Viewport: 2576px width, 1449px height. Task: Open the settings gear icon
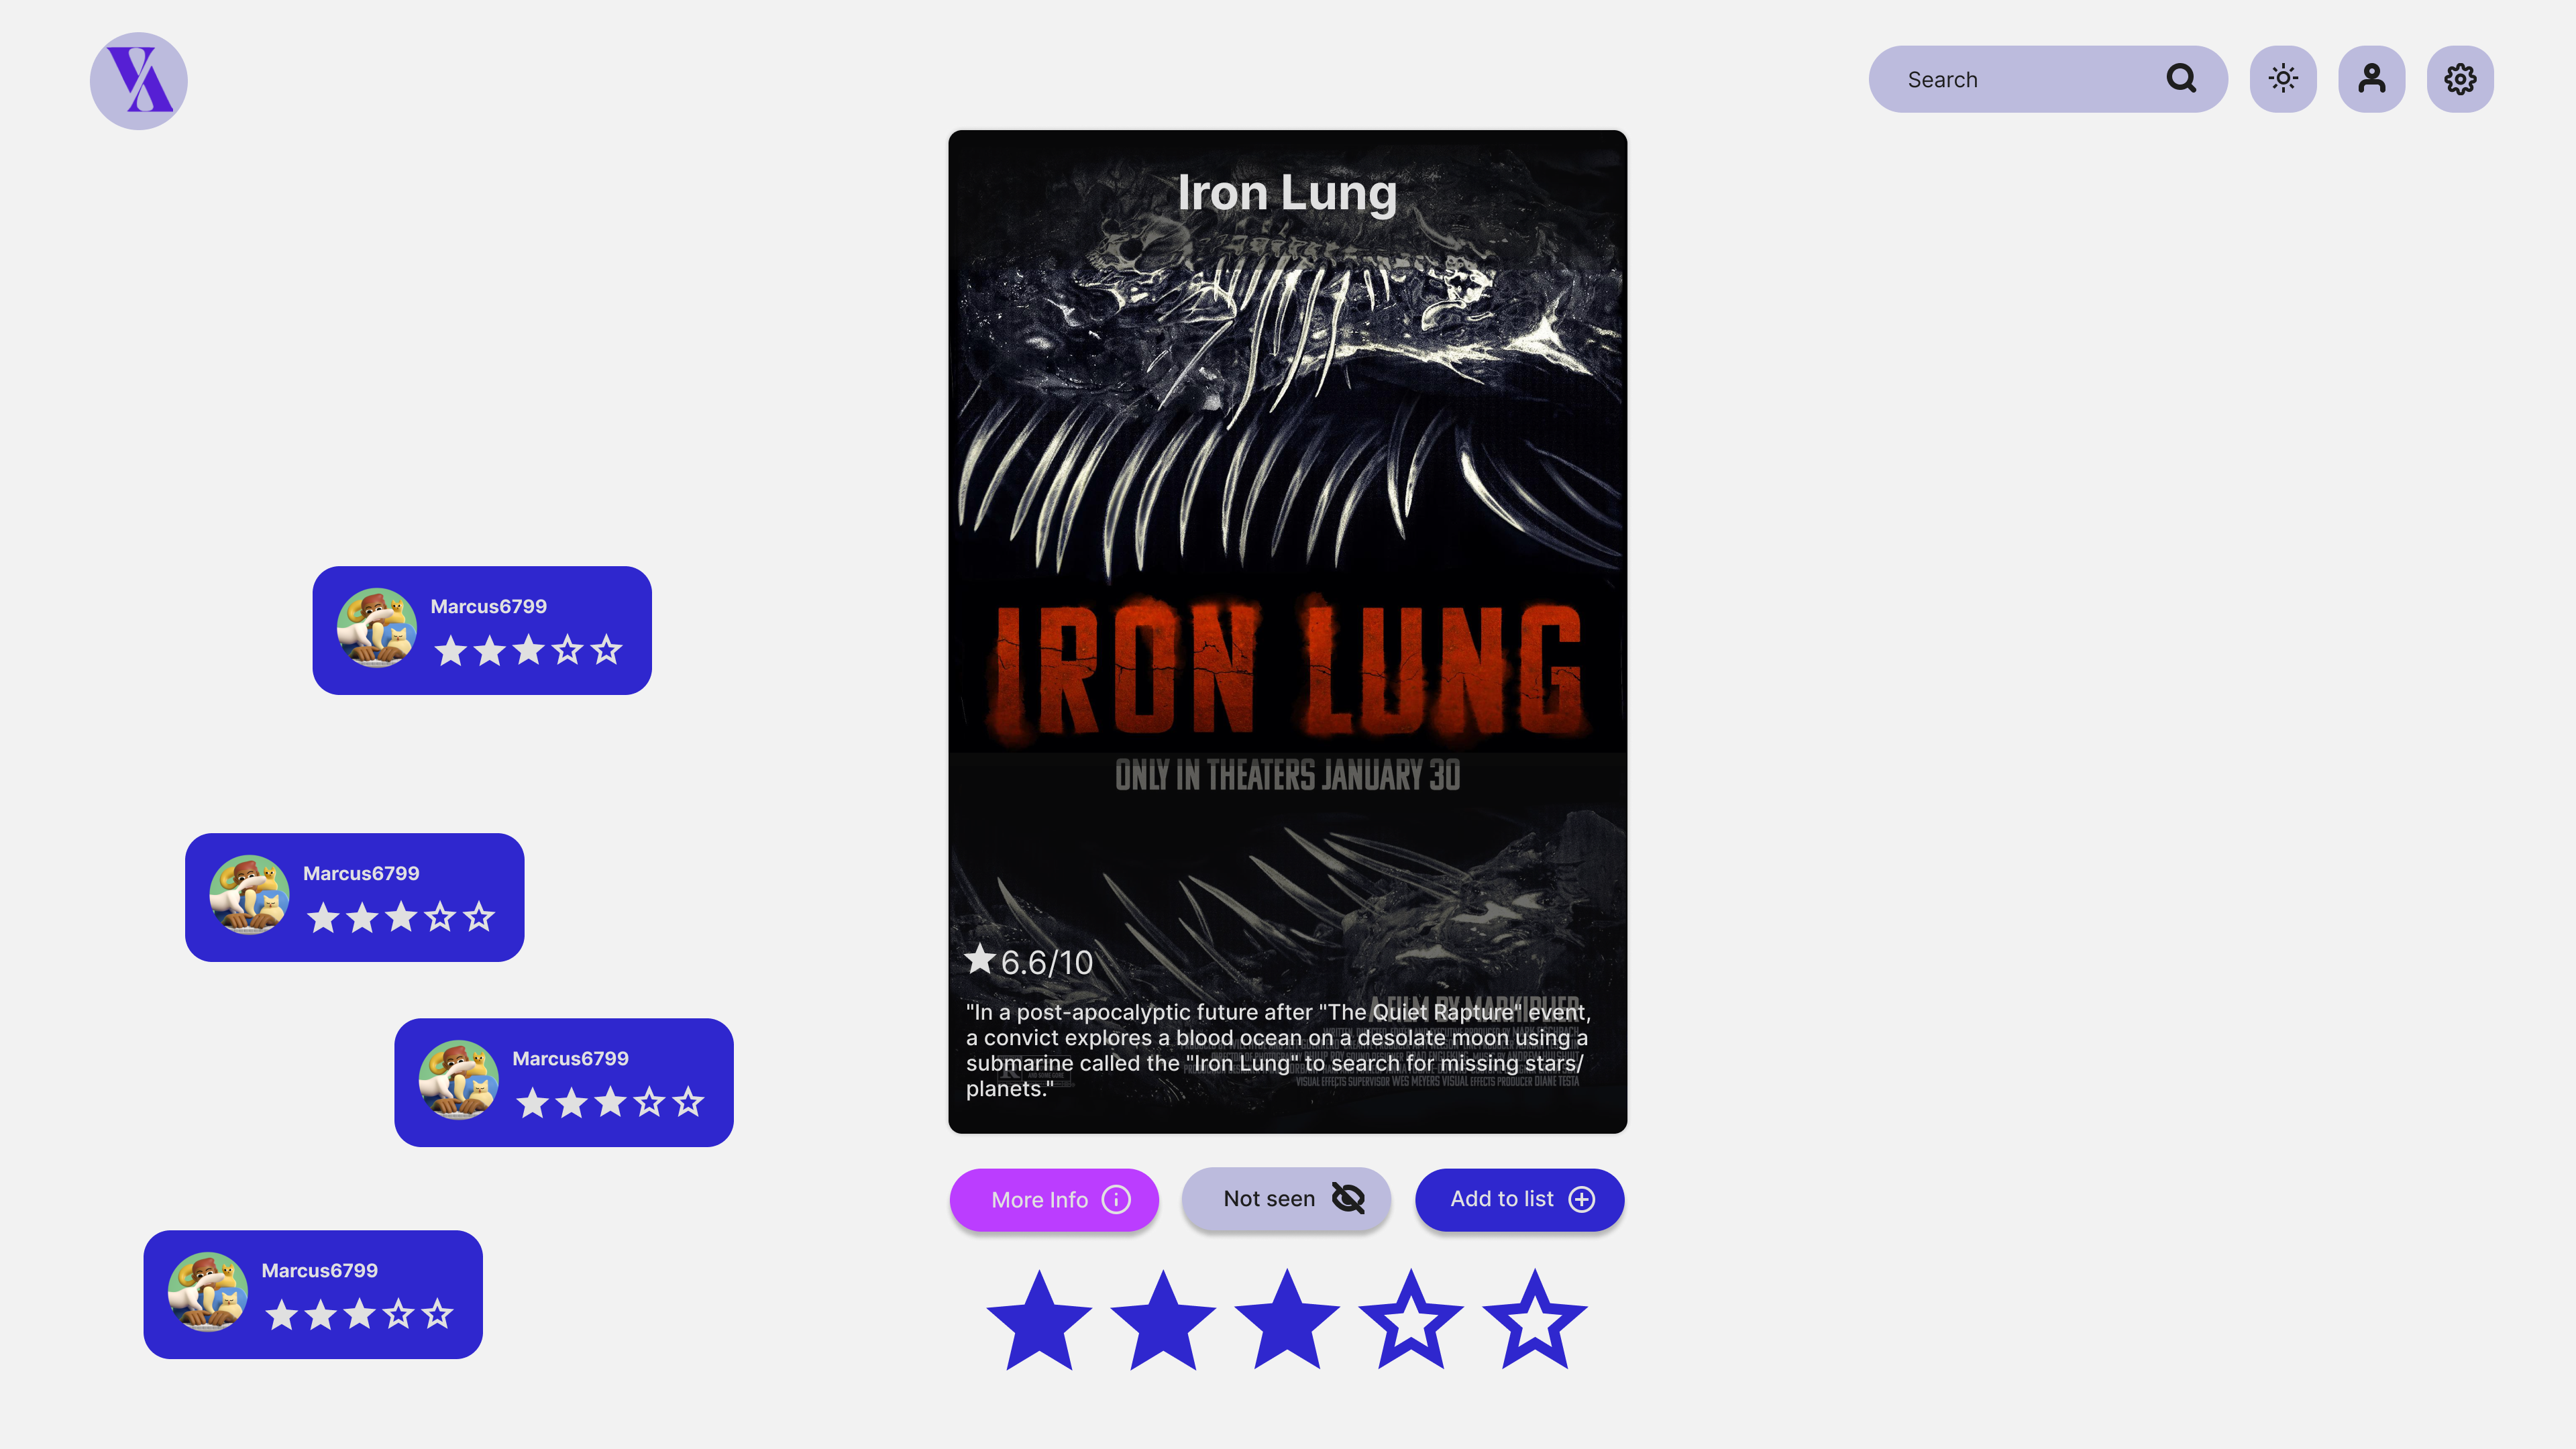coord(2460,78)
